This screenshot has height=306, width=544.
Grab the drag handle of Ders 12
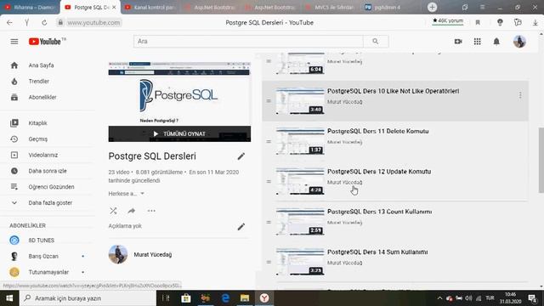click(269, 181)
